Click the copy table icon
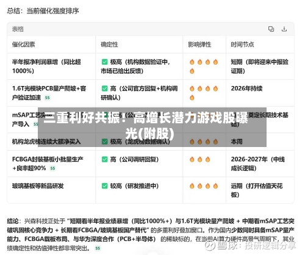This screenshot has width=305, height=255. tap(271, 29)
